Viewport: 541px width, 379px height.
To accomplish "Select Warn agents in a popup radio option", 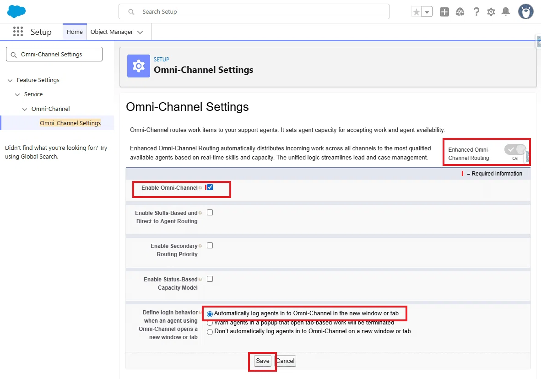I will (210, 324).
